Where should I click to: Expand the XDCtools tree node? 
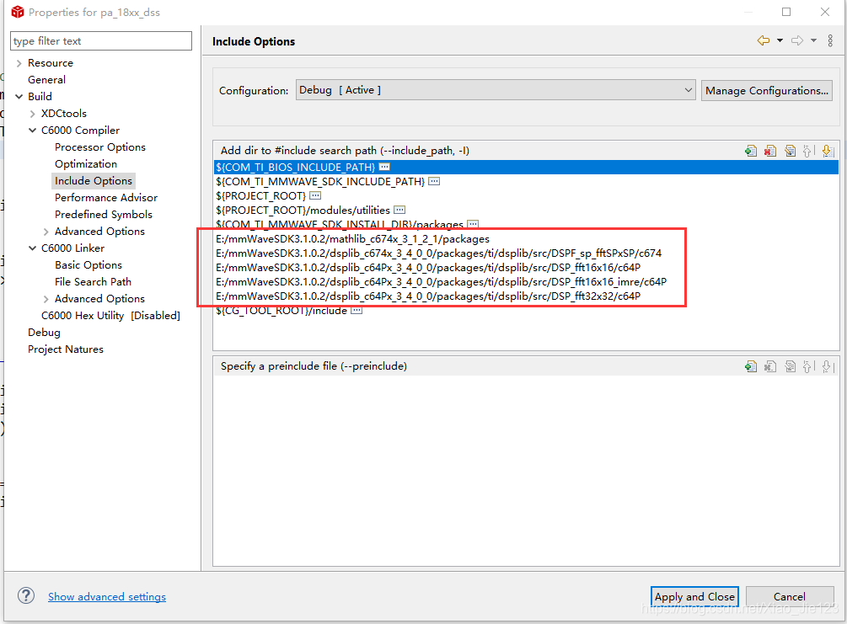(32, 114)
